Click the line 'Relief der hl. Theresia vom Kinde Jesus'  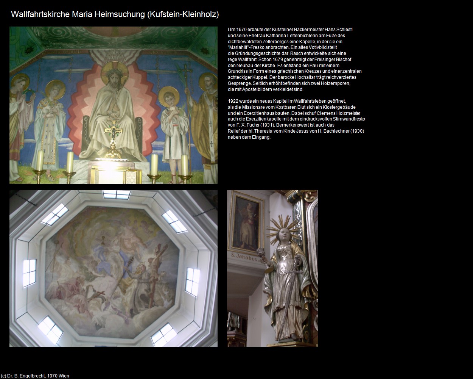point(296,131)
